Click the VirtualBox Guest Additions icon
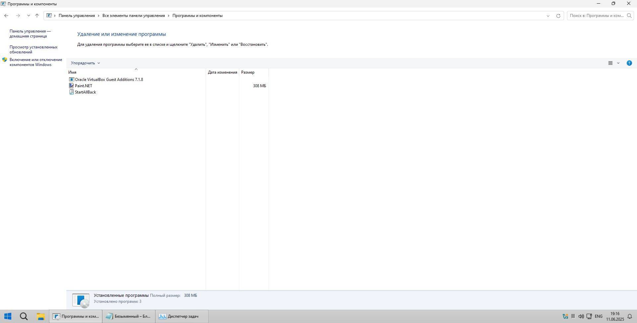The height and width of the screenshot is (323, 637). (71, 80)
